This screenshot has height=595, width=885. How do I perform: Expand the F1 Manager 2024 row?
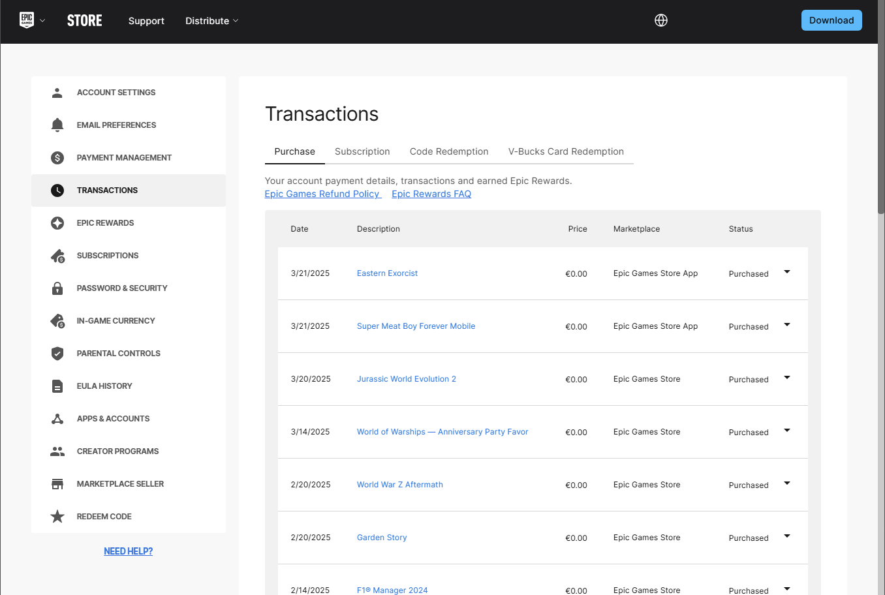[787, 588]
